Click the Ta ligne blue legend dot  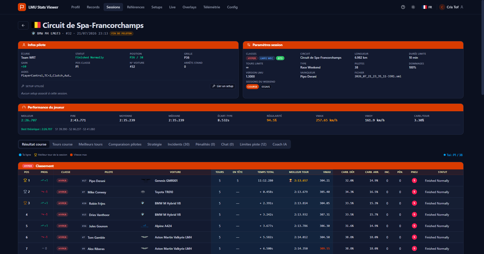20,155
